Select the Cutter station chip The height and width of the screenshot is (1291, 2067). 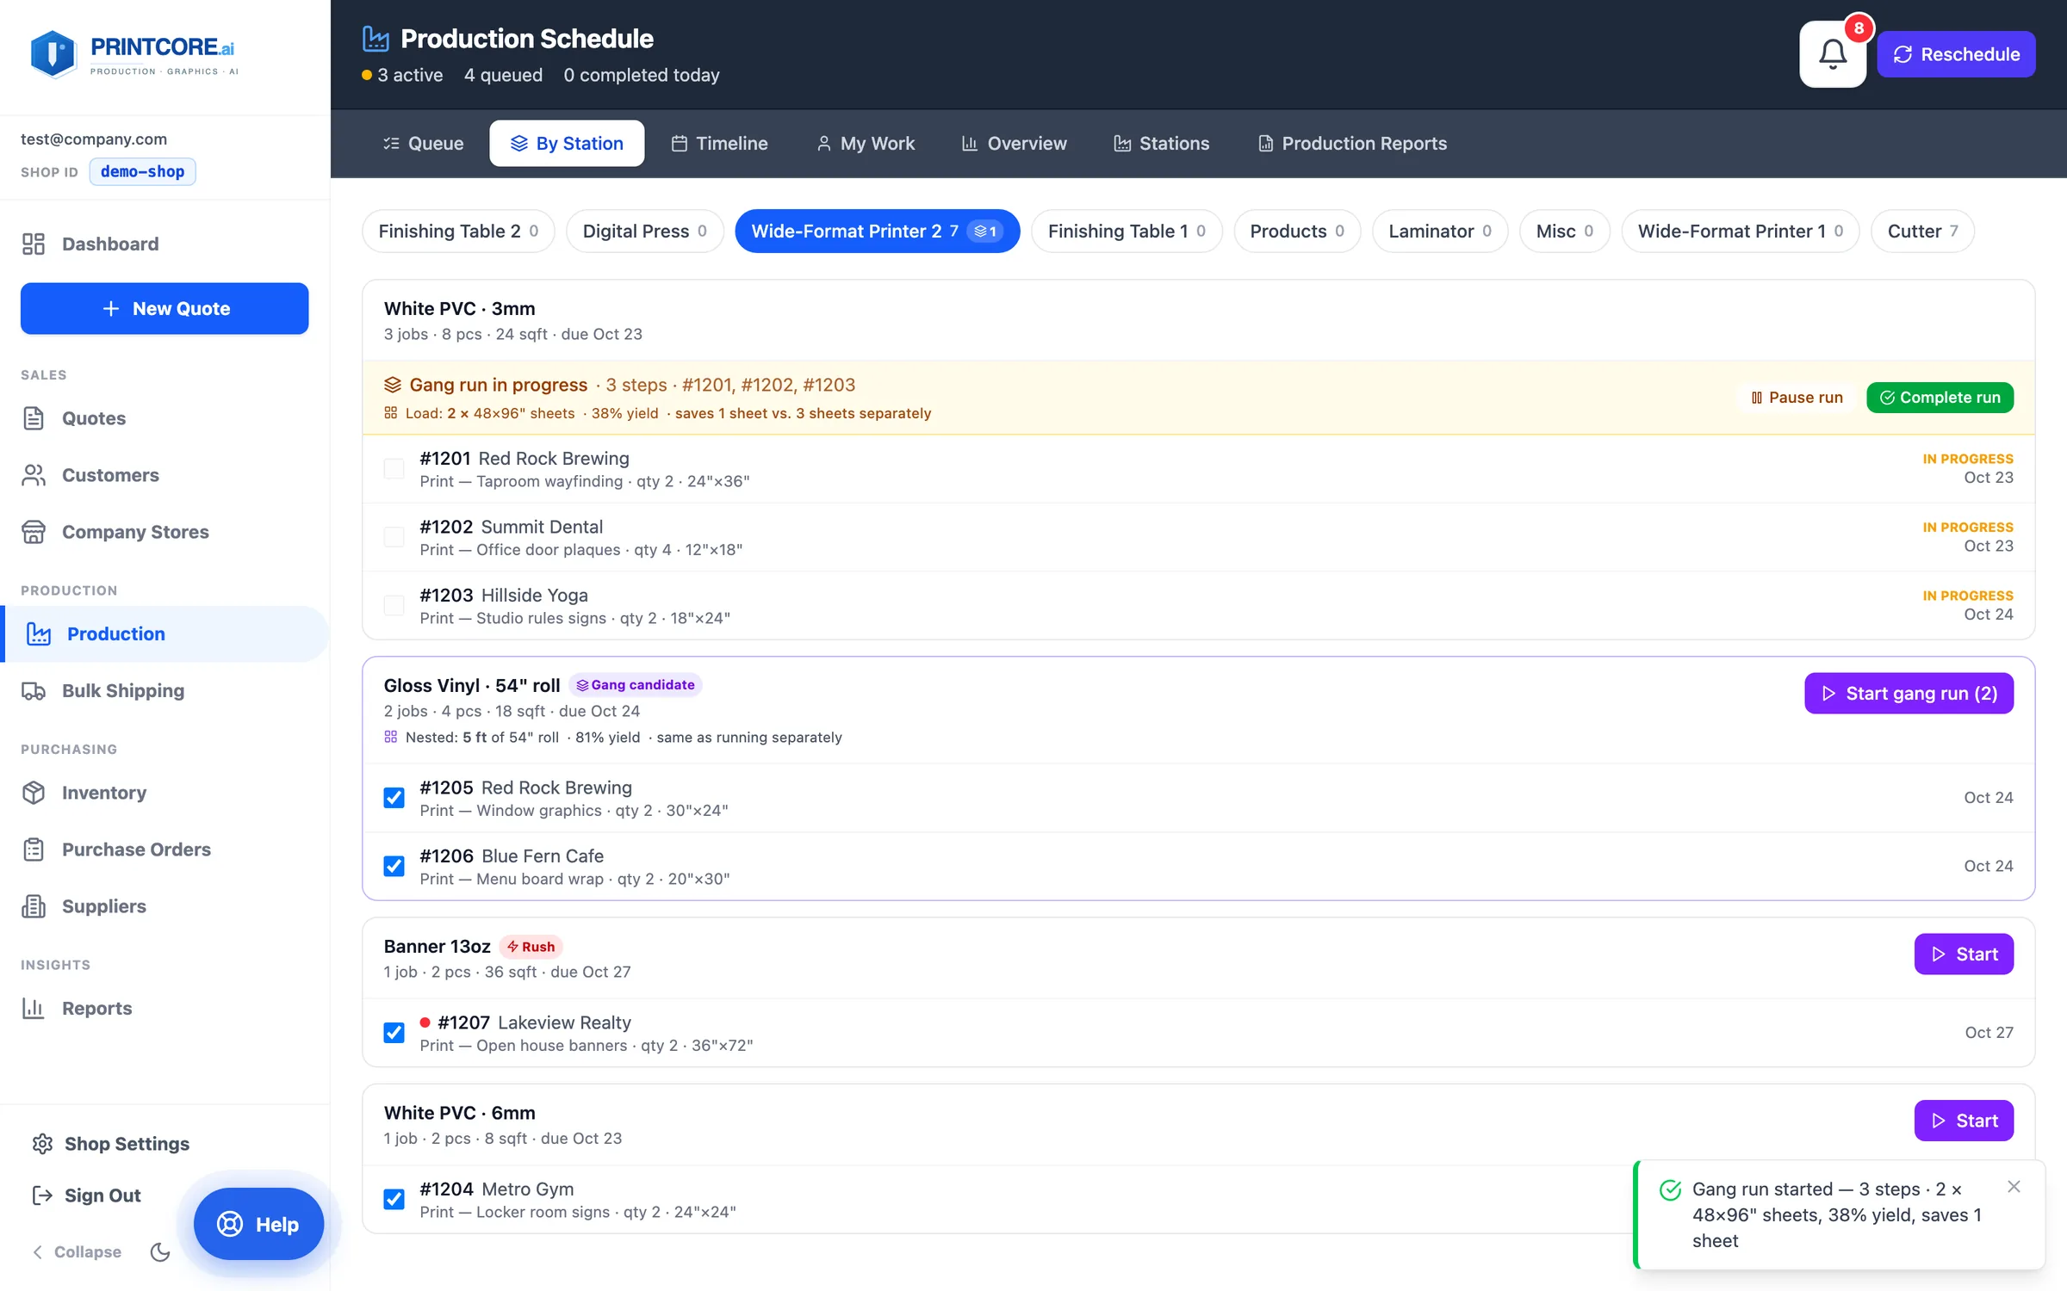[x=1922, y=231]
